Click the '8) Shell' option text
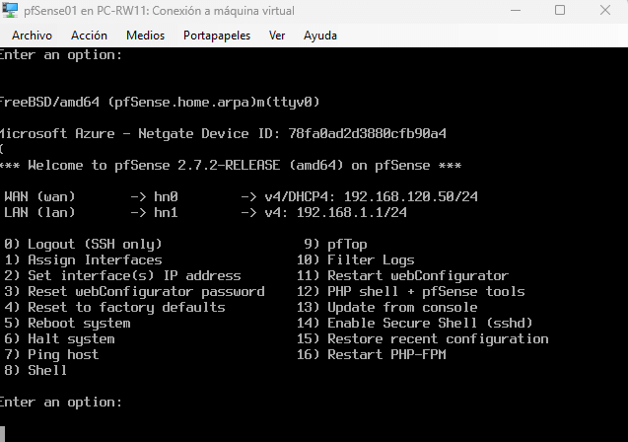628x442 pixels. pos(36,370)
